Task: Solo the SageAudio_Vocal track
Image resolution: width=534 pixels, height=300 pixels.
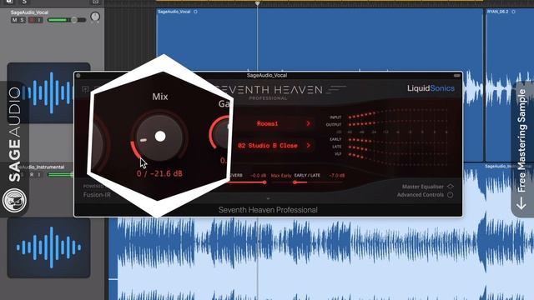Action: pos(22,20)
